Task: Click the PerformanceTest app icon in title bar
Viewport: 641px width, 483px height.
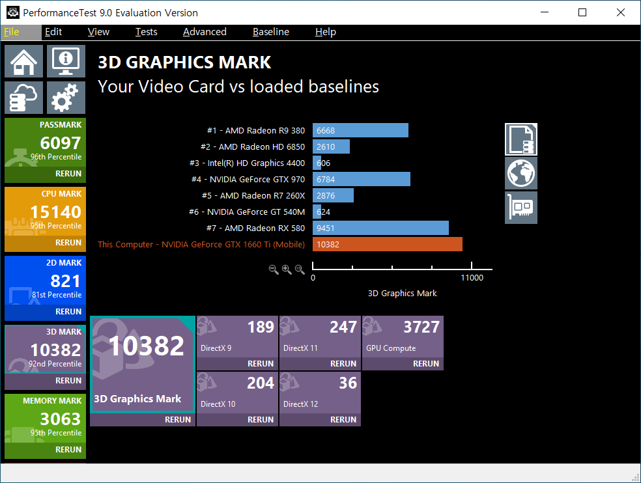Action: [x=12, y=12]
